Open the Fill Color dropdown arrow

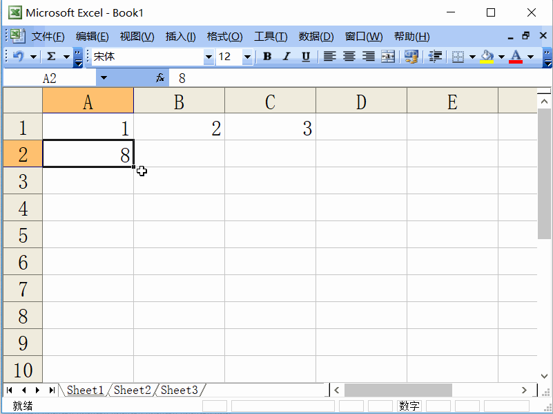coord(500,57)
